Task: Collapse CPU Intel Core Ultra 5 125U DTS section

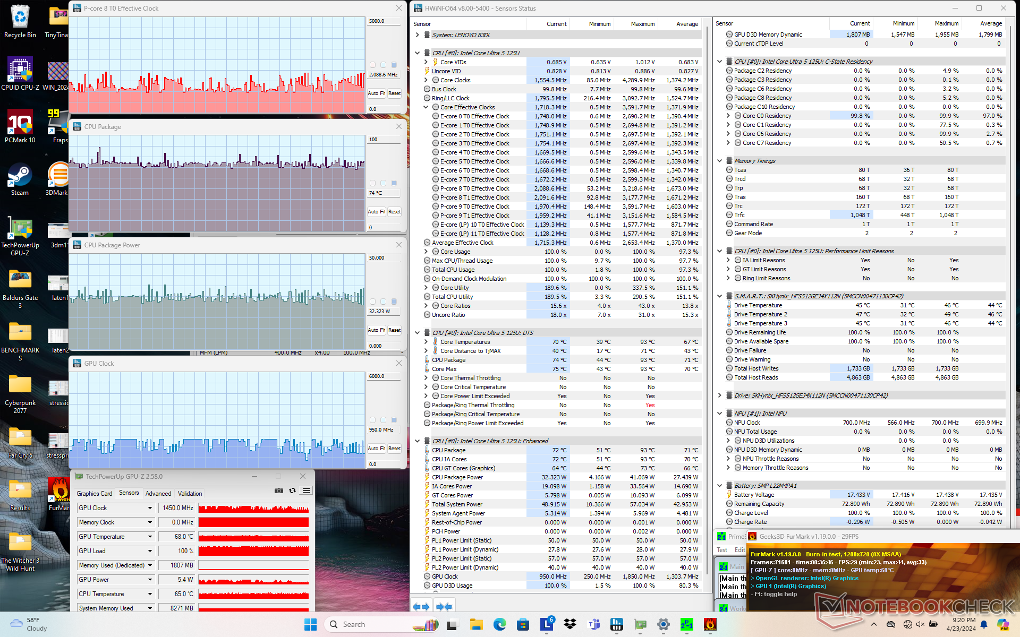Action: tap(418, 333)
